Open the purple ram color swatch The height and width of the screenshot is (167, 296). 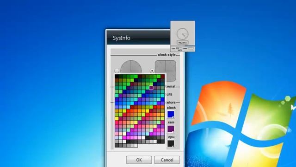click(171, 129)
